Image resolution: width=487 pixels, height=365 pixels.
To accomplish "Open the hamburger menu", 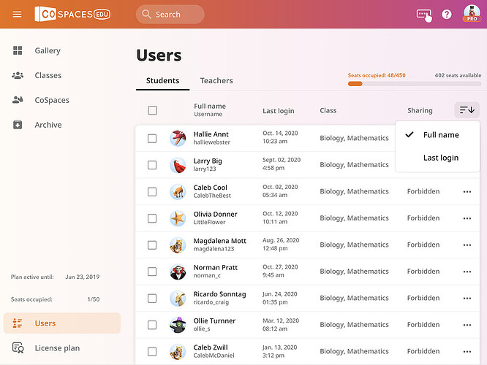I will tap(17, 15).
